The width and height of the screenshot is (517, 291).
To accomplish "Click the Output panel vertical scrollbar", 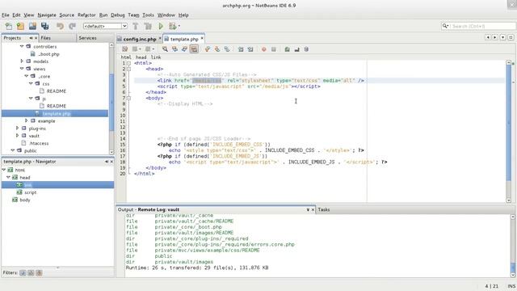I will coord(513,246).
